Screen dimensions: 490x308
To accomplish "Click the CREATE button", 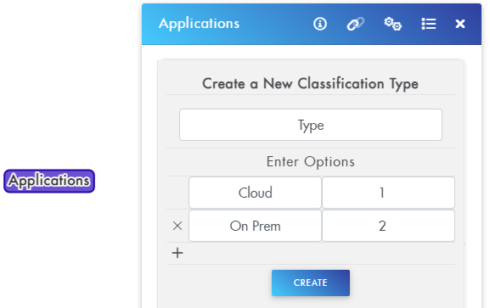I will (x=311, y=283).
